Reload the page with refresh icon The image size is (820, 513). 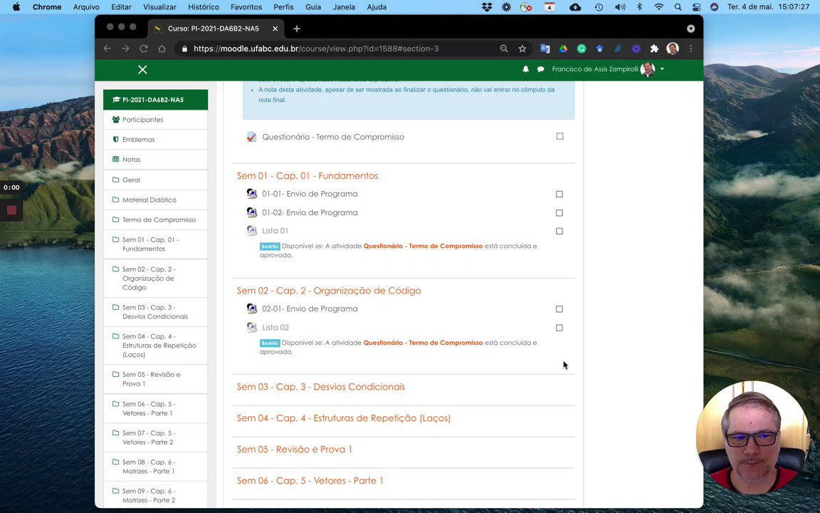click(x=144, y=48)
